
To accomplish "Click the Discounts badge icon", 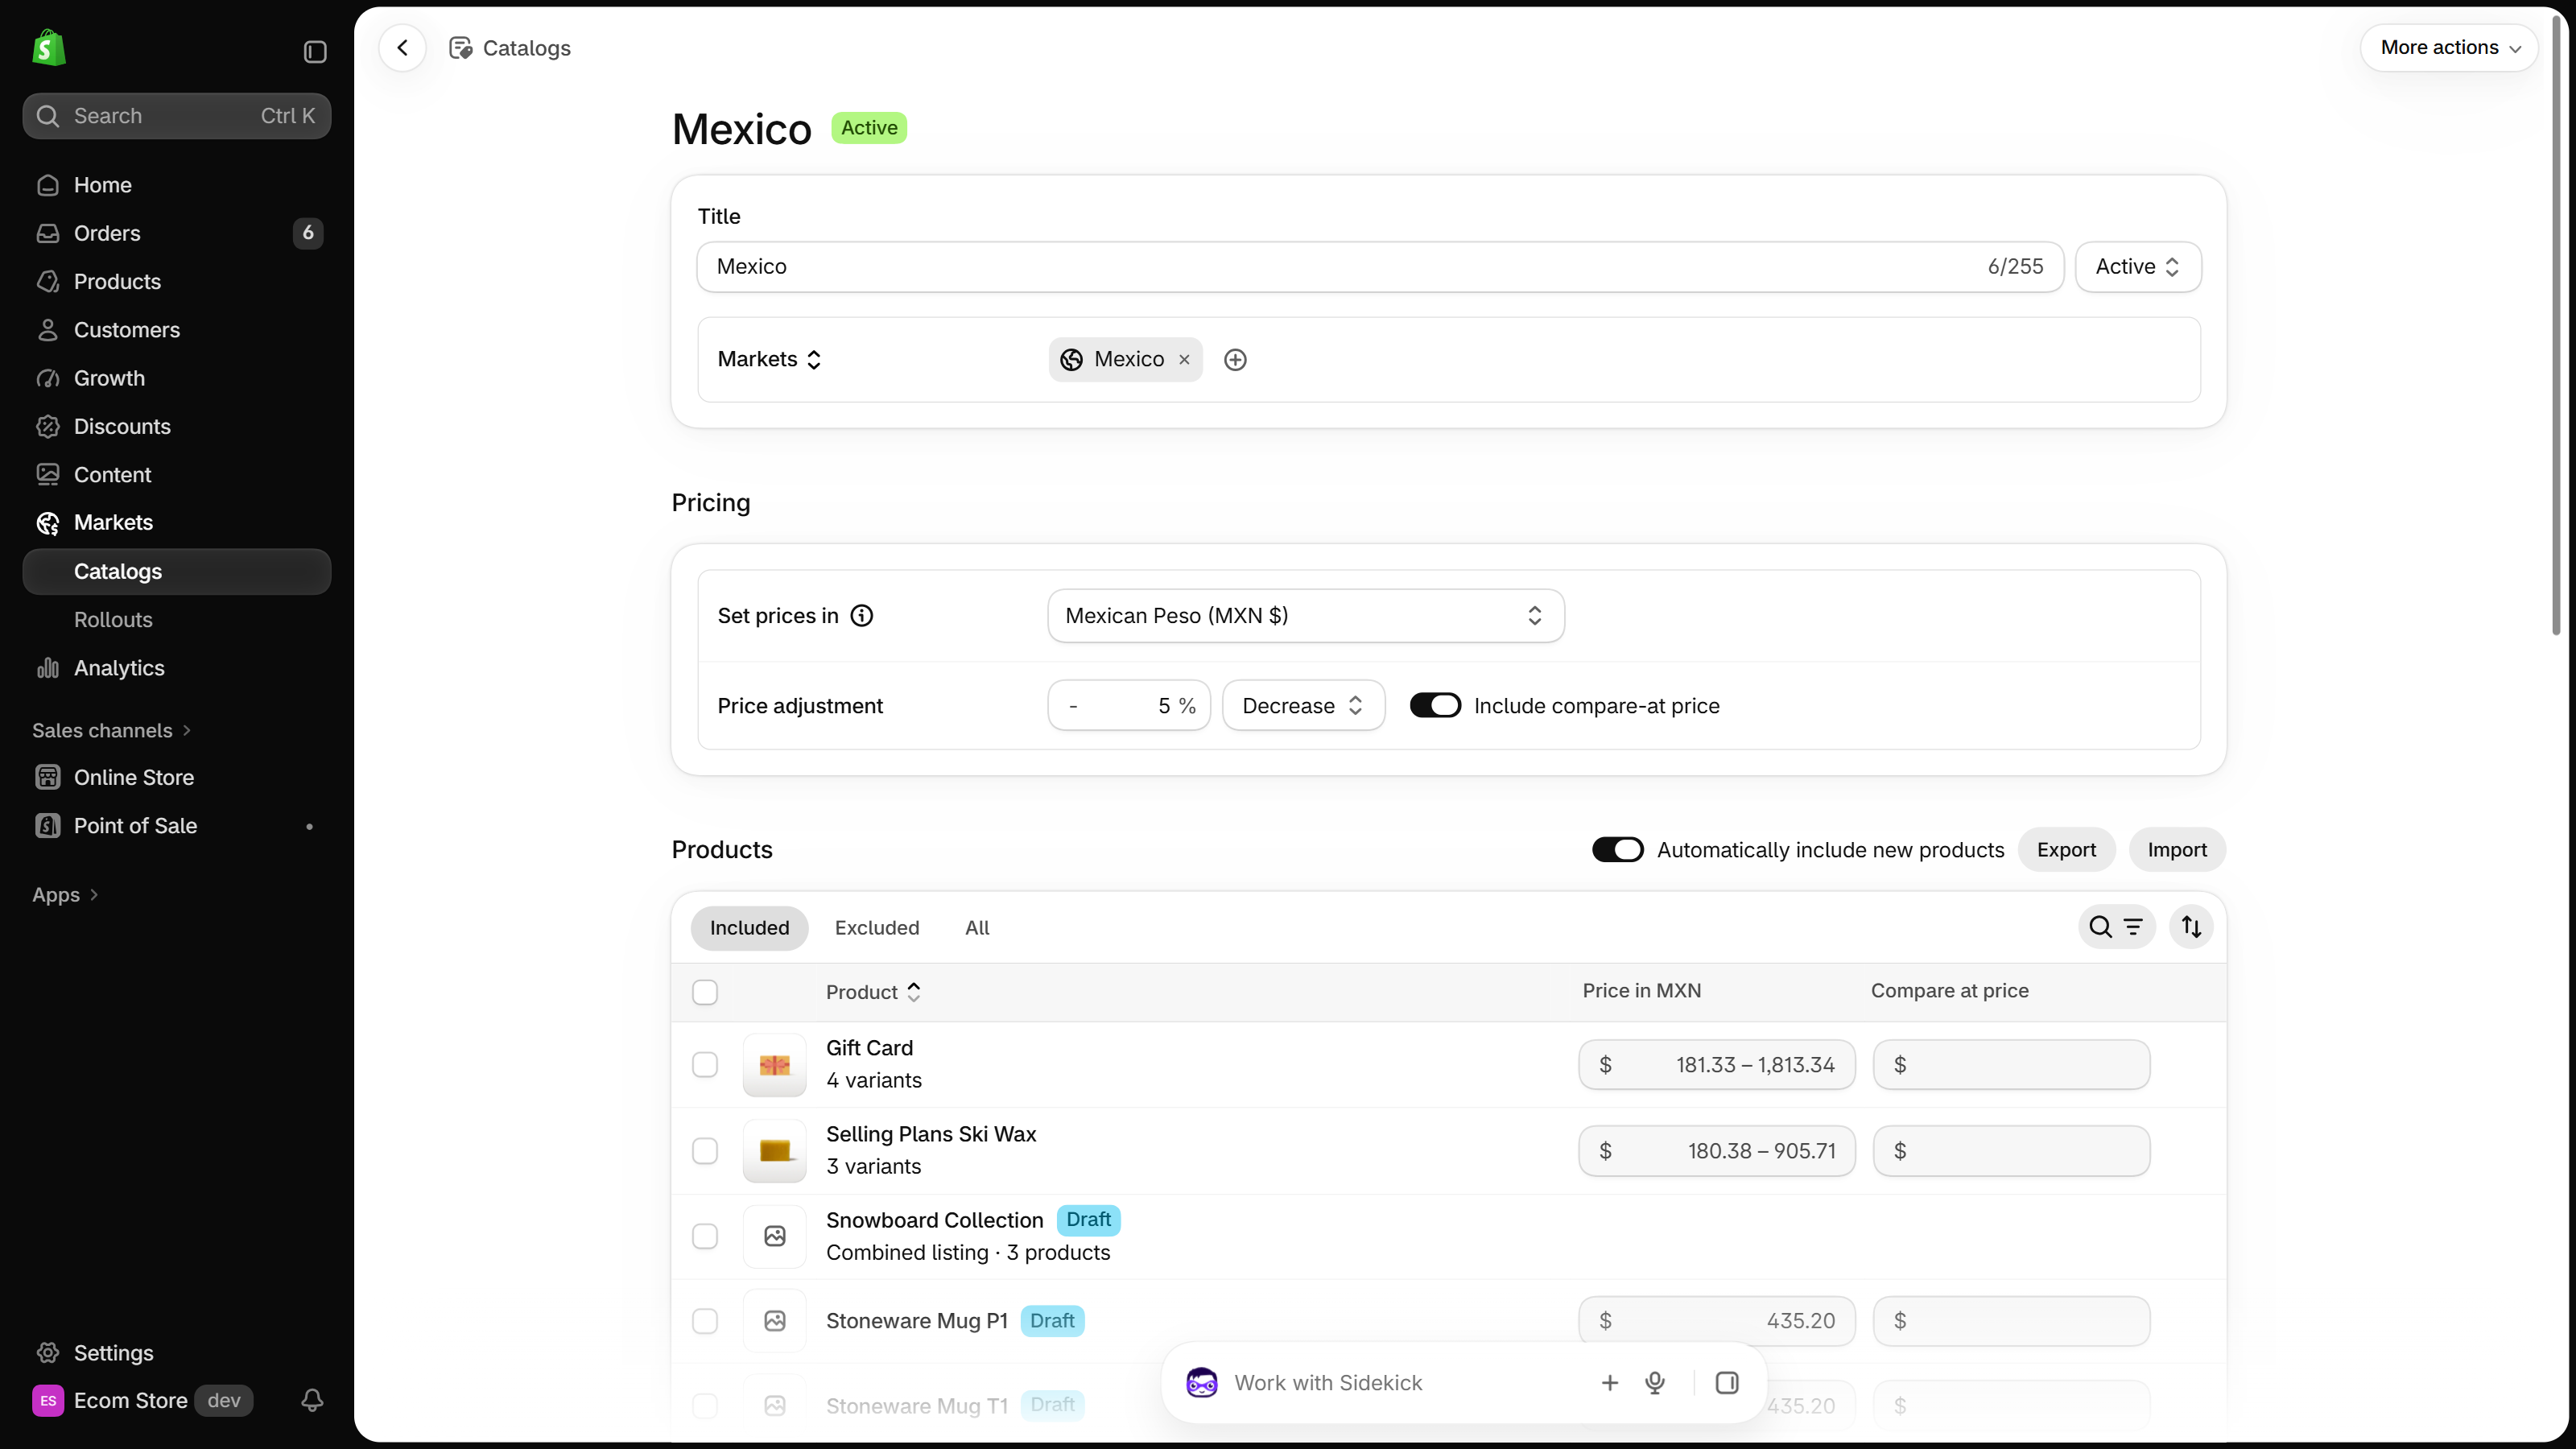I will pyautogui.click(x=48, y=426).
